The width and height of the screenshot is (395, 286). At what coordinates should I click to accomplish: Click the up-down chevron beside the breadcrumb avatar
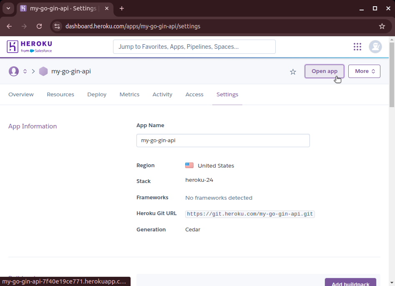pos(25,71)
